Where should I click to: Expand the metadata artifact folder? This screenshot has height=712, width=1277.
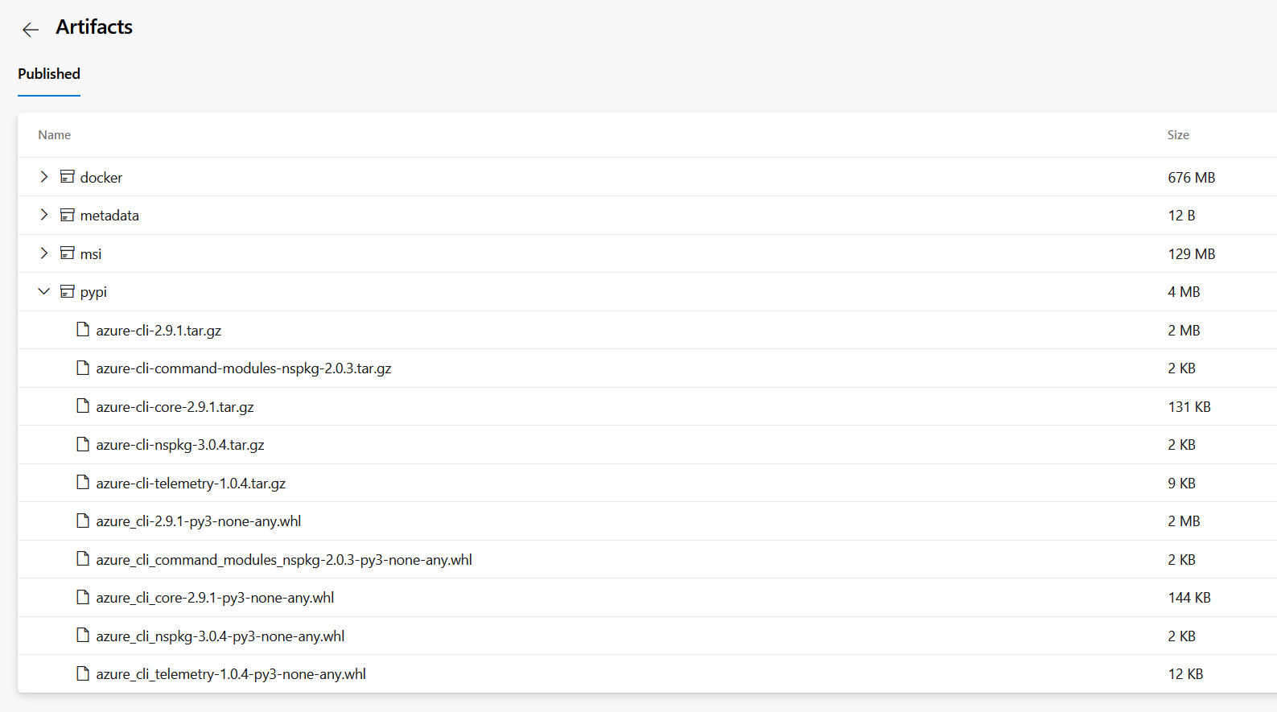pyautogui.click(x=44, y=215)
